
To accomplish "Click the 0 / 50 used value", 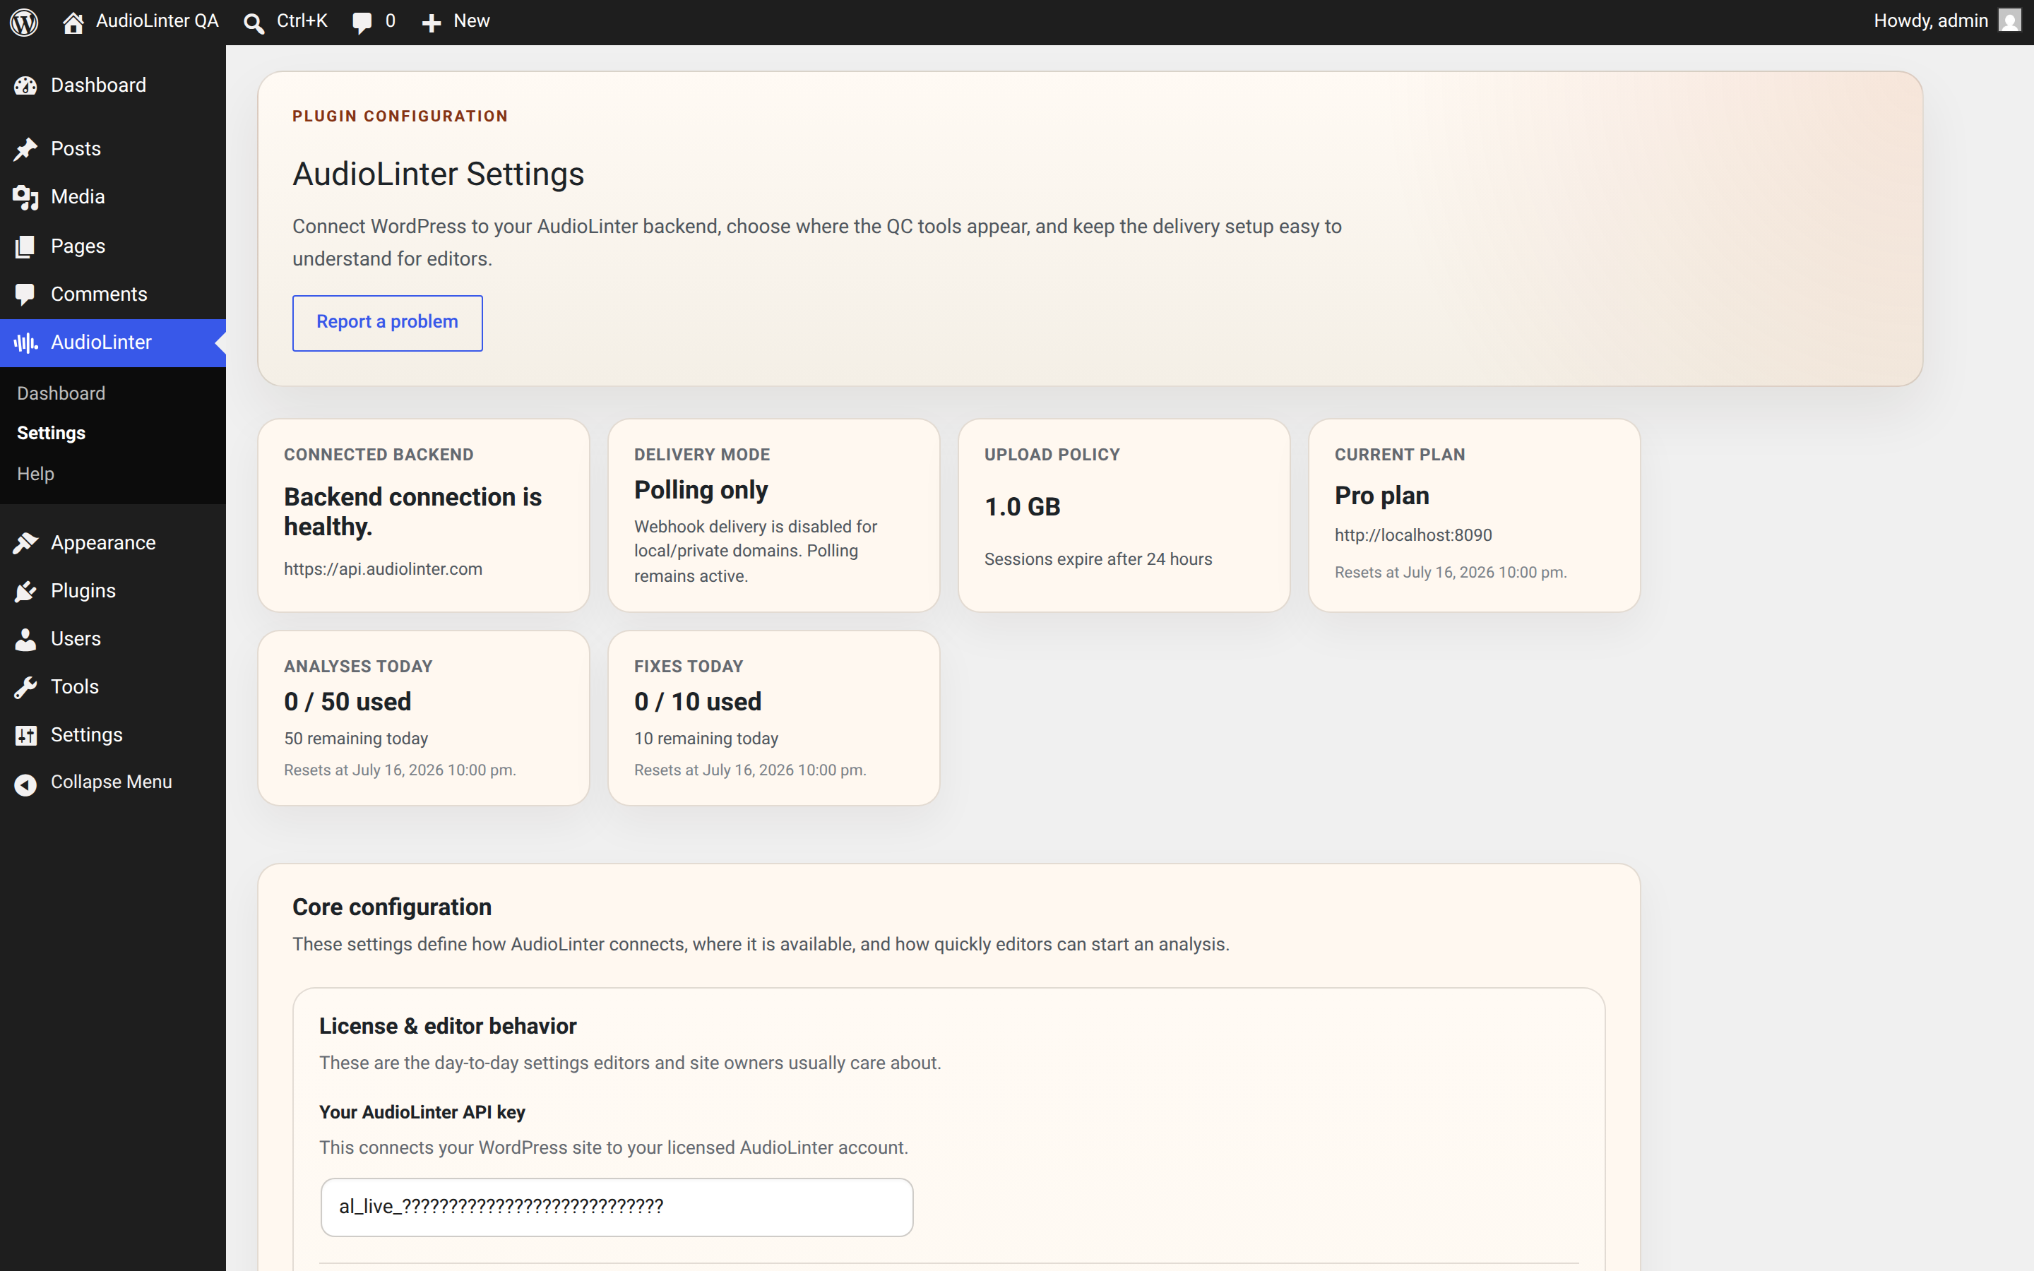I will (348, 702).
